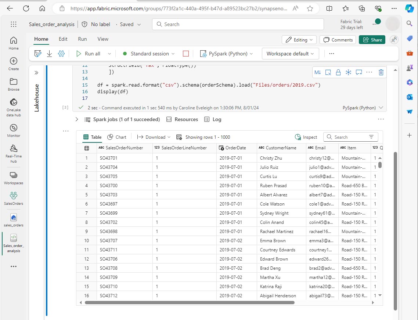Screen dimensions: 418x320
Task: Open the Copilot icon in browser
Action: coord(409,8)
